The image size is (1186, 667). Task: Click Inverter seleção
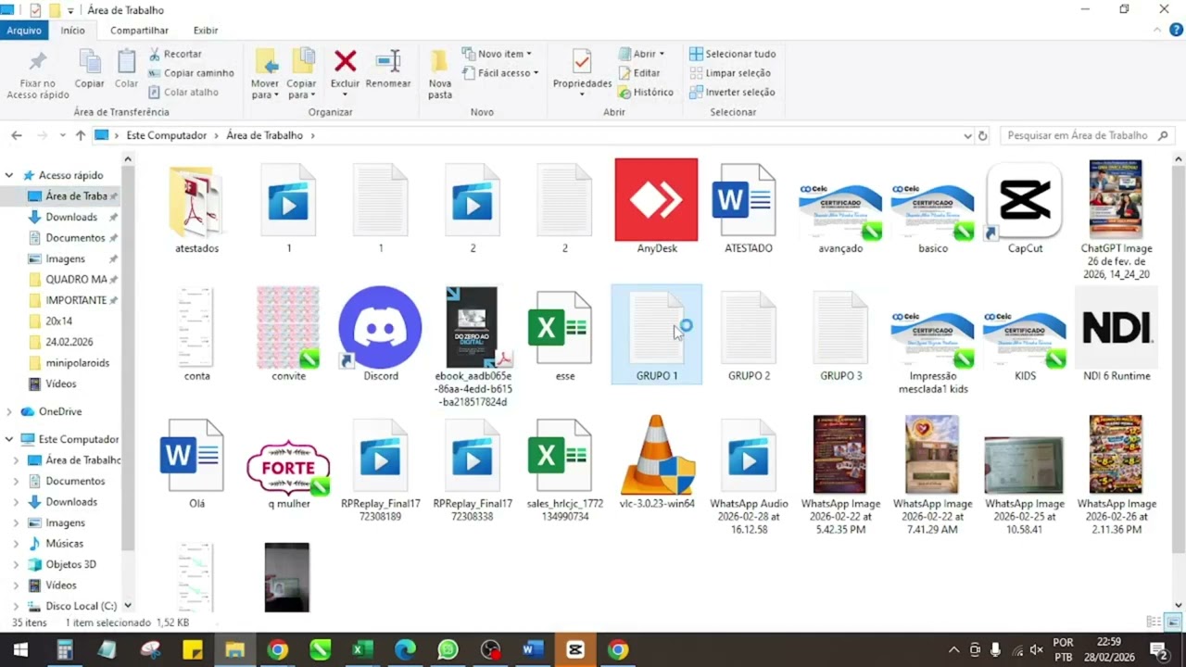[x=731, y=93]
